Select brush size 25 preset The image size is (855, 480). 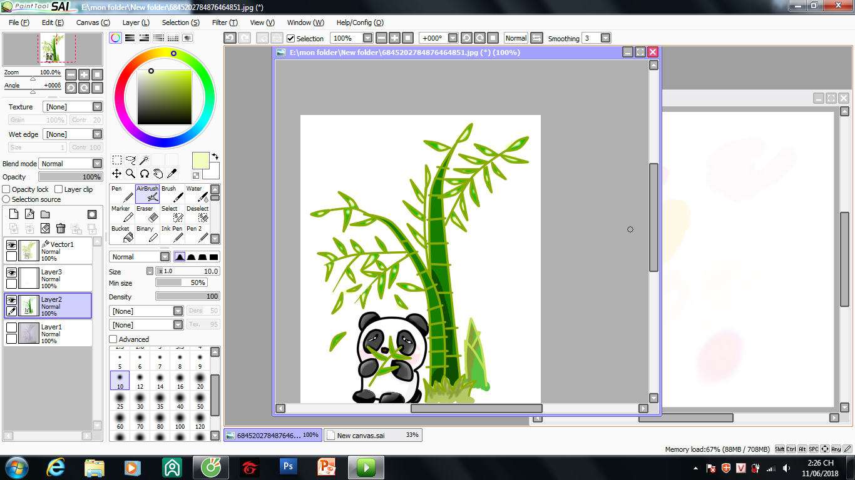click(120, 400)
